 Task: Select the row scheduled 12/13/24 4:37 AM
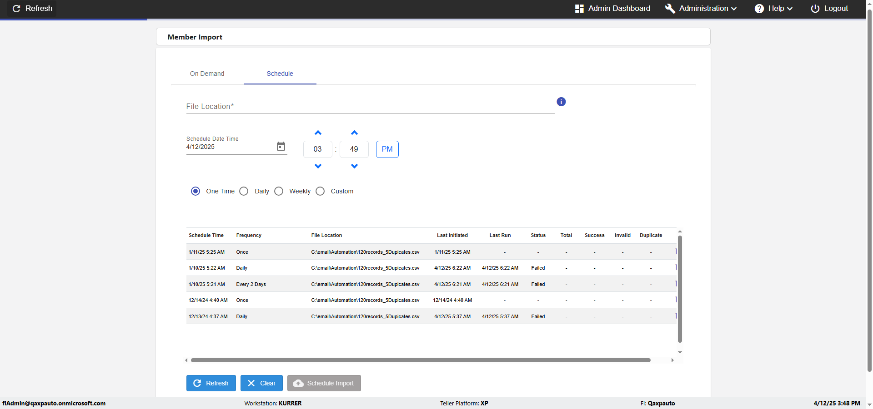431,316
